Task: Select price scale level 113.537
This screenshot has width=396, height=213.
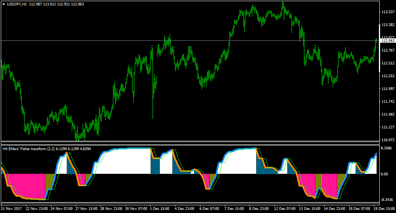Action: point(388,12)
